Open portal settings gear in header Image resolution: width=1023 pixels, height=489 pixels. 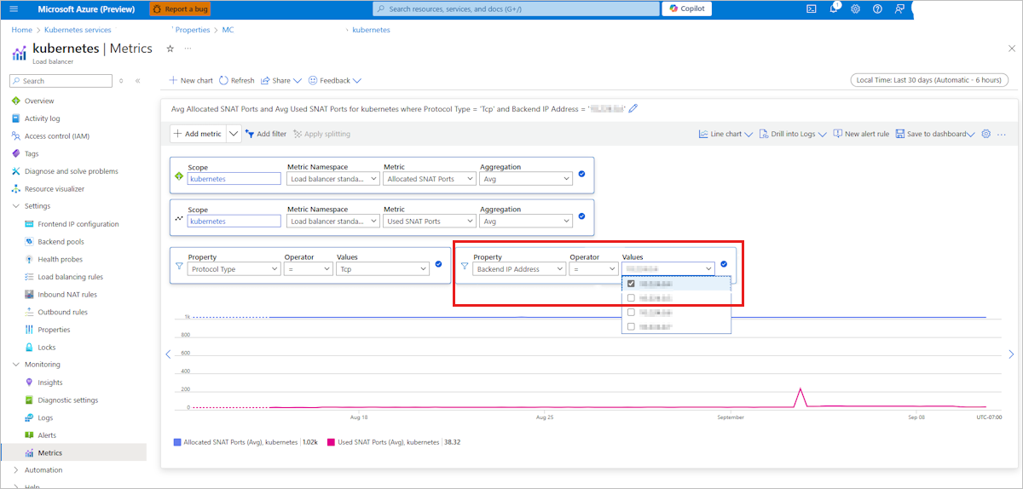pos(856,9)
